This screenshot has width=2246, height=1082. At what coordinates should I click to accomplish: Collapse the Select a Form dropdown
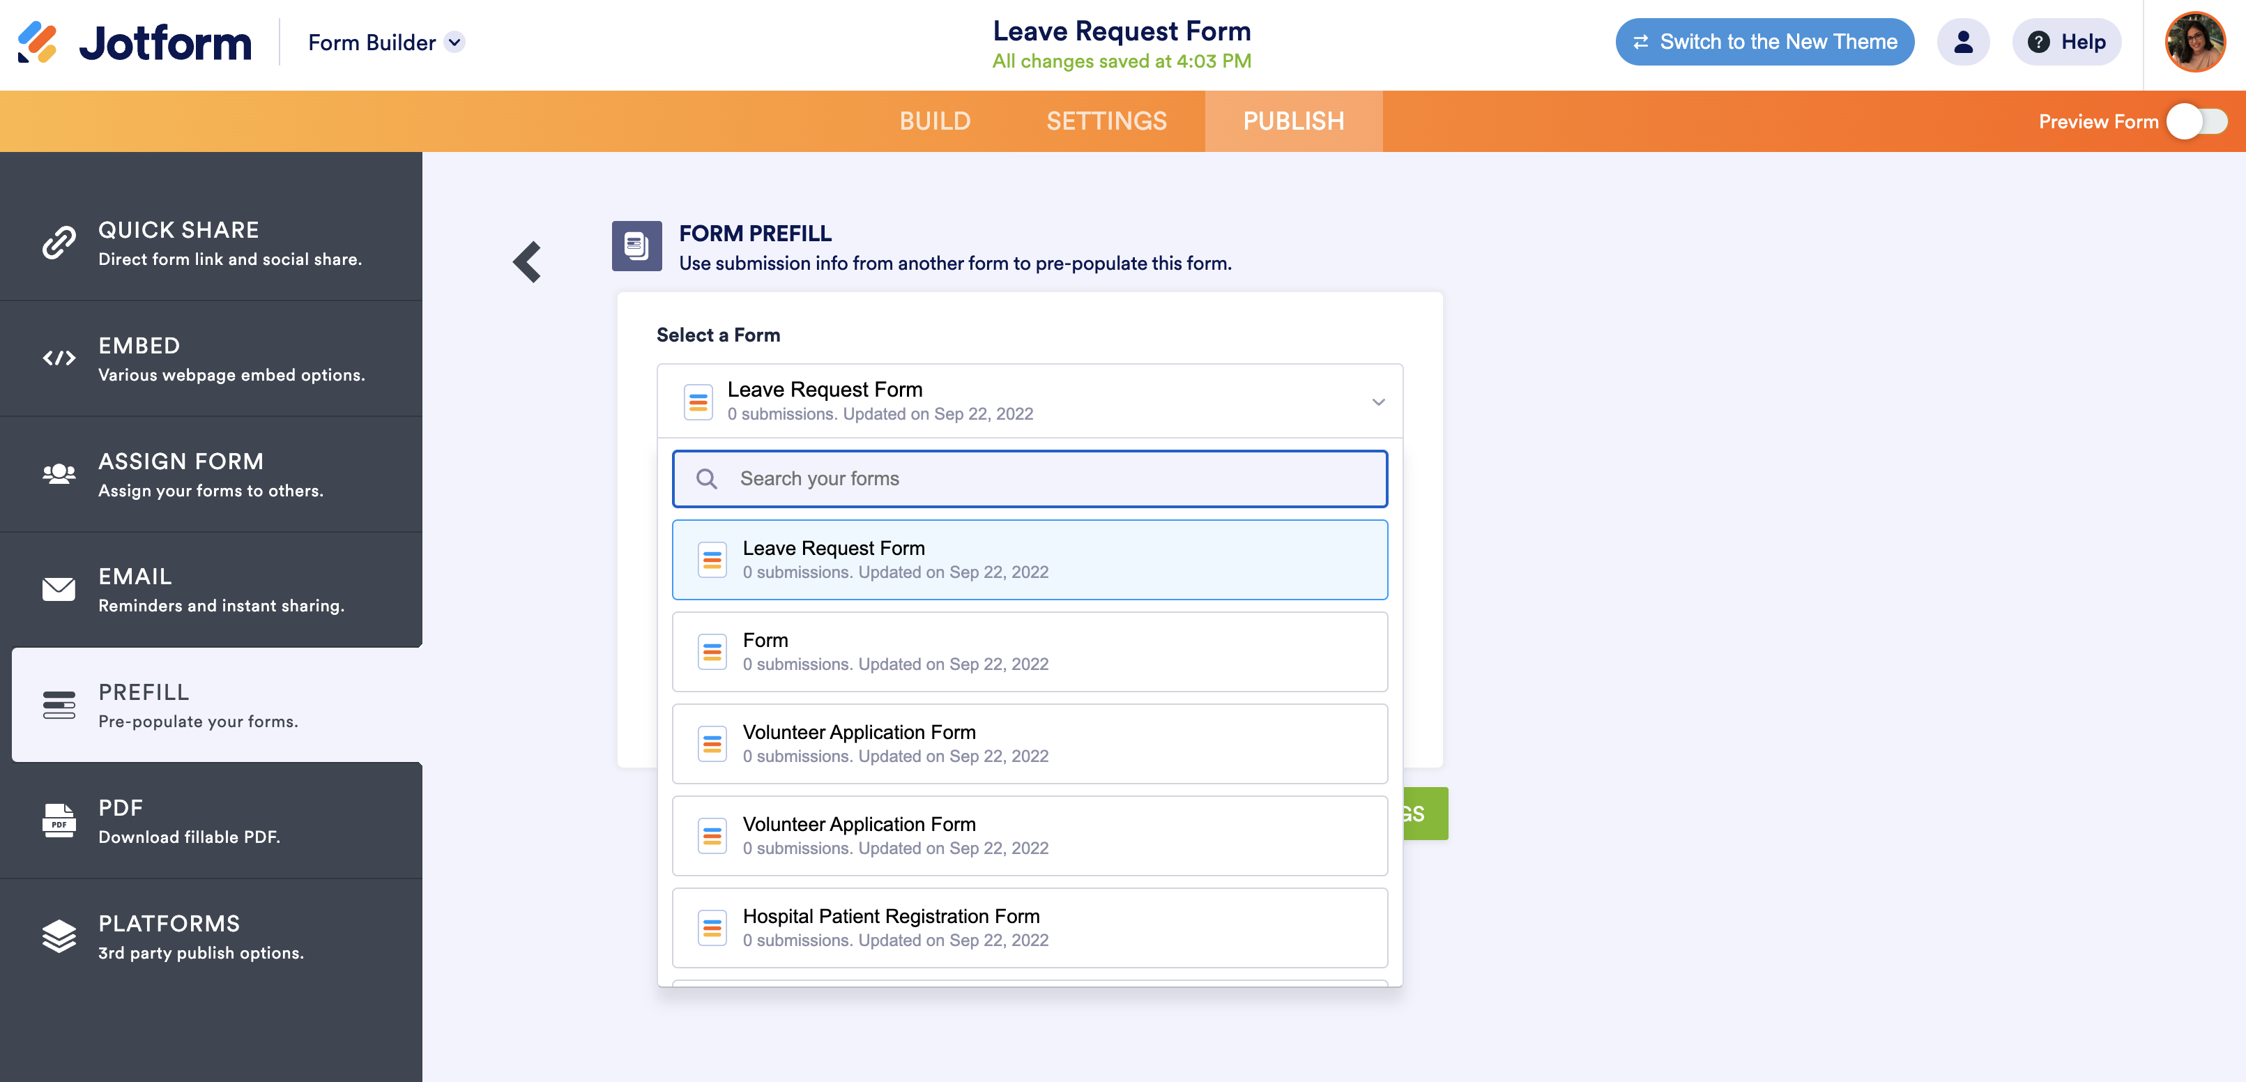pos(1377,402)
